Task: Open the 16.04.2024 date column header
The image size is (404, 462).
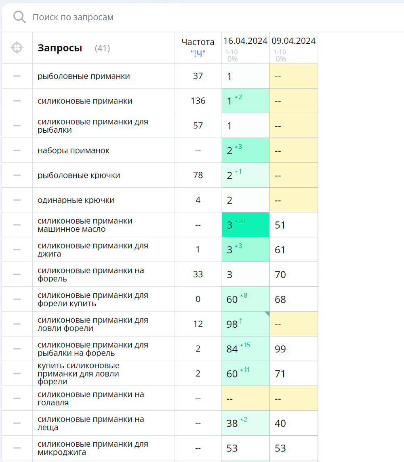Action: pyautogui.click(x=245, y=41)
